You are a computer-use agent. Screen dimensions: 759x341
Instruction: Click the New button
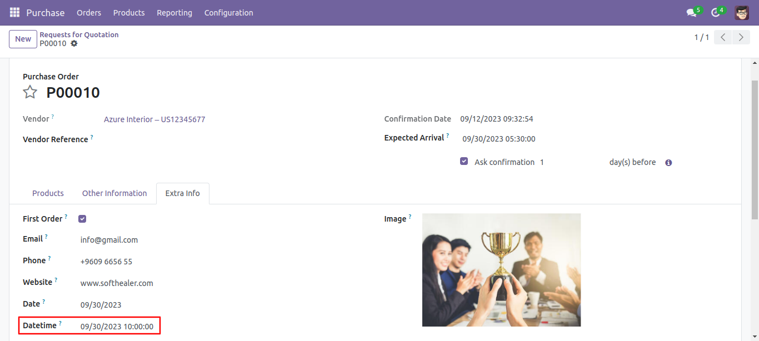pyautogui.click(x=23, y=39)
